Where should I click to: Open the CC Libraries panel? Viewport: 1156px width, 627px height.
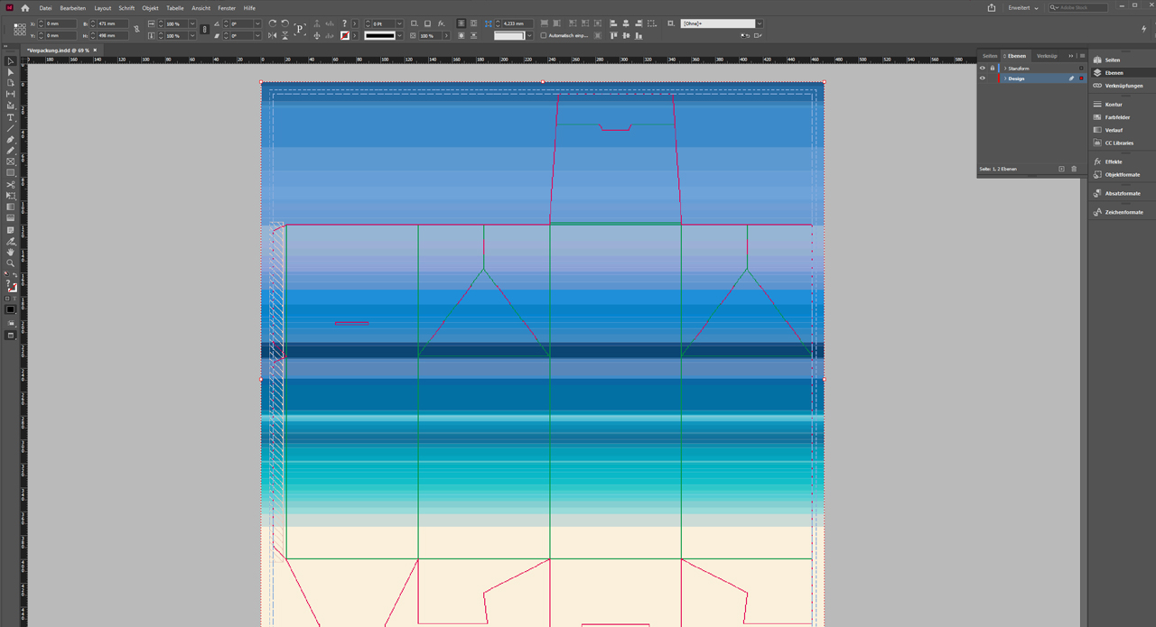pos(1119,143)
